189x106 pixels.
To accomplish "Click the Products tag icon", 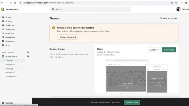I will click(x=3, y=25).
